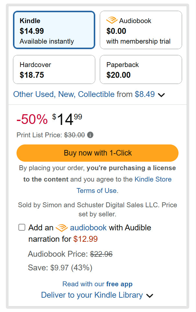The image size is (196, 312).
Task: Open the Deliver to your Kindle Library dropdown
Action: pyautogui.click(x=92, y=295)
